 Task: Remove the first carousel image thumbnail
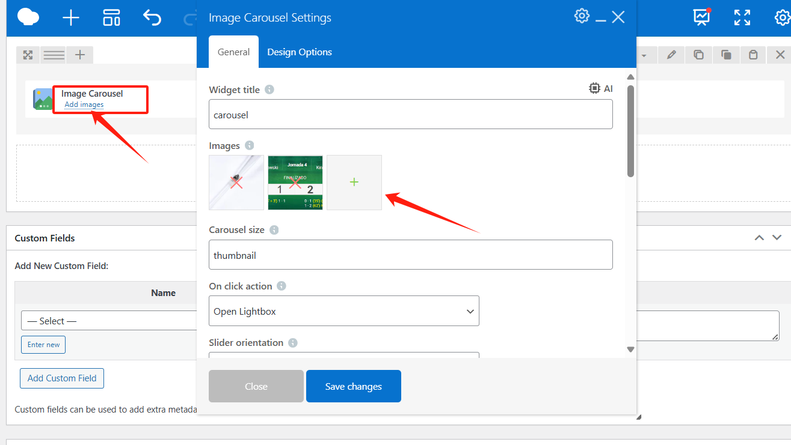[x=236, y=183]
